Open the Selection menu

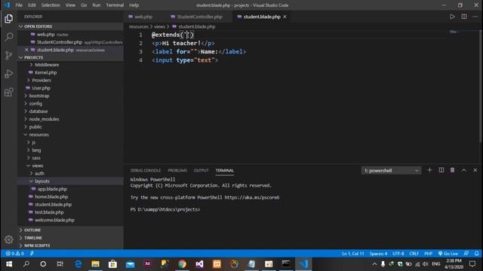(51, 5)
